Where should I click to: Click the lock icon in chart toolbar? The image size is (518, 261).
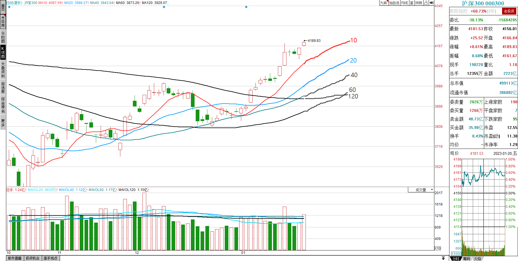coord(426,3)
